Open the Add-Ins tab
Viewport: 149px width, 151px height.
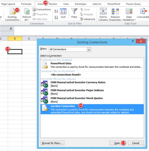(97, 4)
